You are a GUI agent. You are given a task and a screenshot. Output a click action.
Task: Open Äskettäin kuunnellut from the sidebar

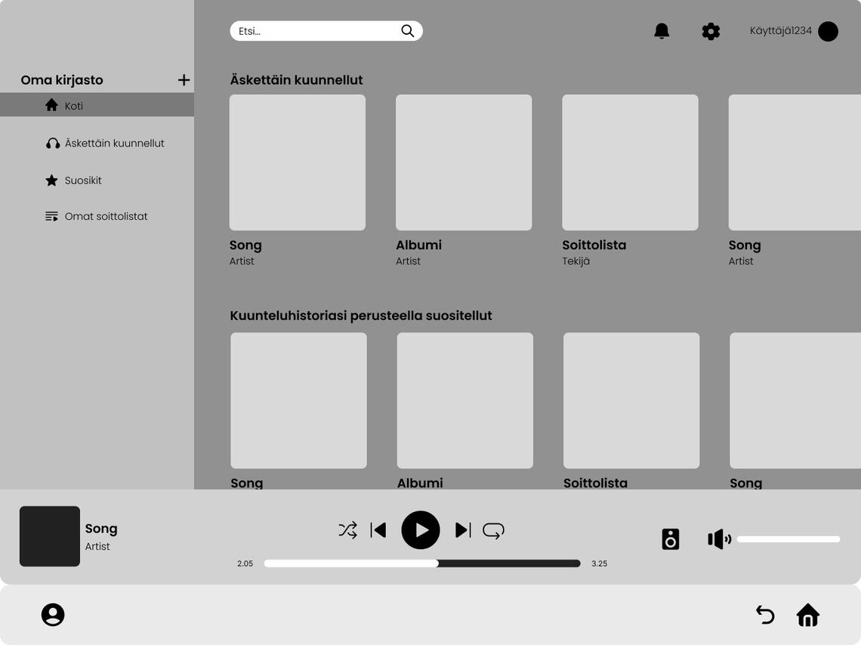click(105, 144)
